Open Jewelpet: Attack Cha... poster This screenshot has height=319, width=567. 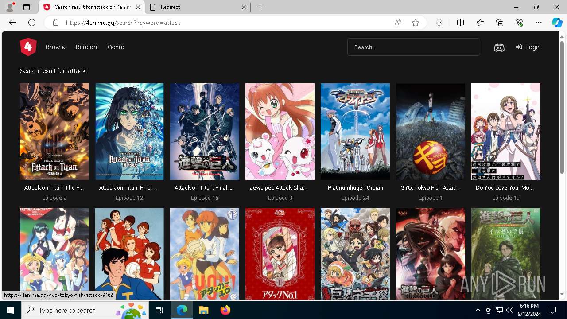(x=280, y=132)
